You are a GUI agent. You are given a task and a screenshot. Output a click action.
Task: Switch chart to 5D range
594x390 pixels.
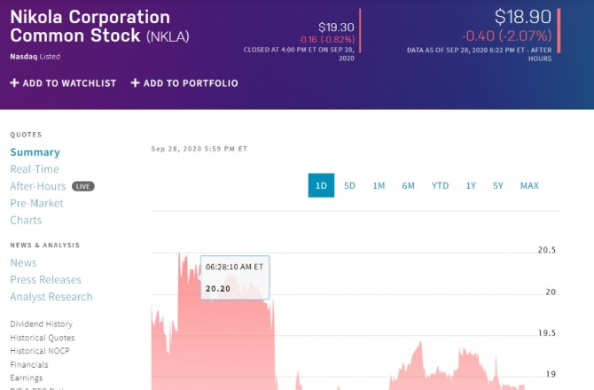click(349, 185)
